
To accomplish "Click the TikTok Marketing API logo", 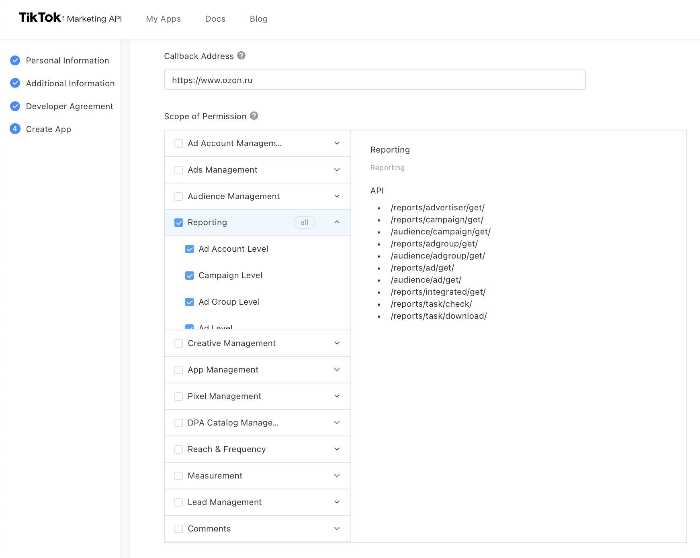I will [x=70, y=18].
